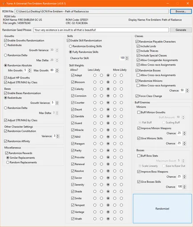Set Miracle weight to most likely

point(121,130)
